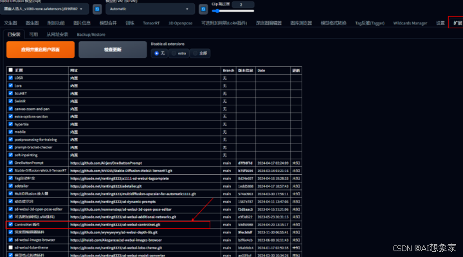
Task: Open the adetailer.git URL
Action: click(105, 186)
